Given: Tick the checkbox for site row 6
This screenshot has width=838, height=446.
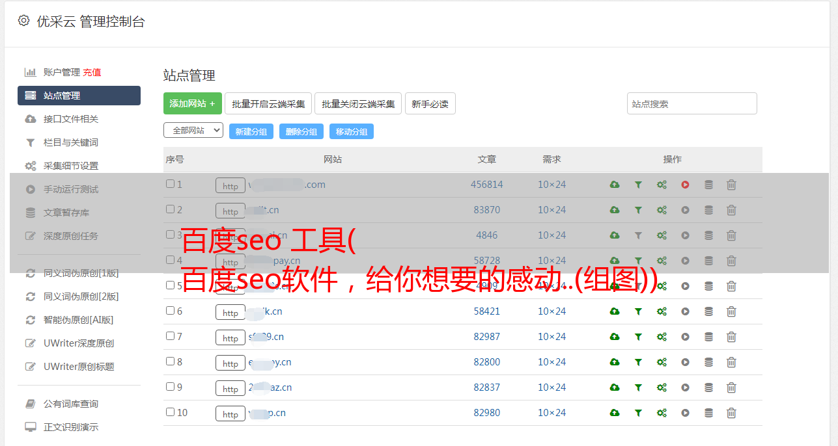Looking at the screenshot, I should pyautogui.click(x=170, y=311).
